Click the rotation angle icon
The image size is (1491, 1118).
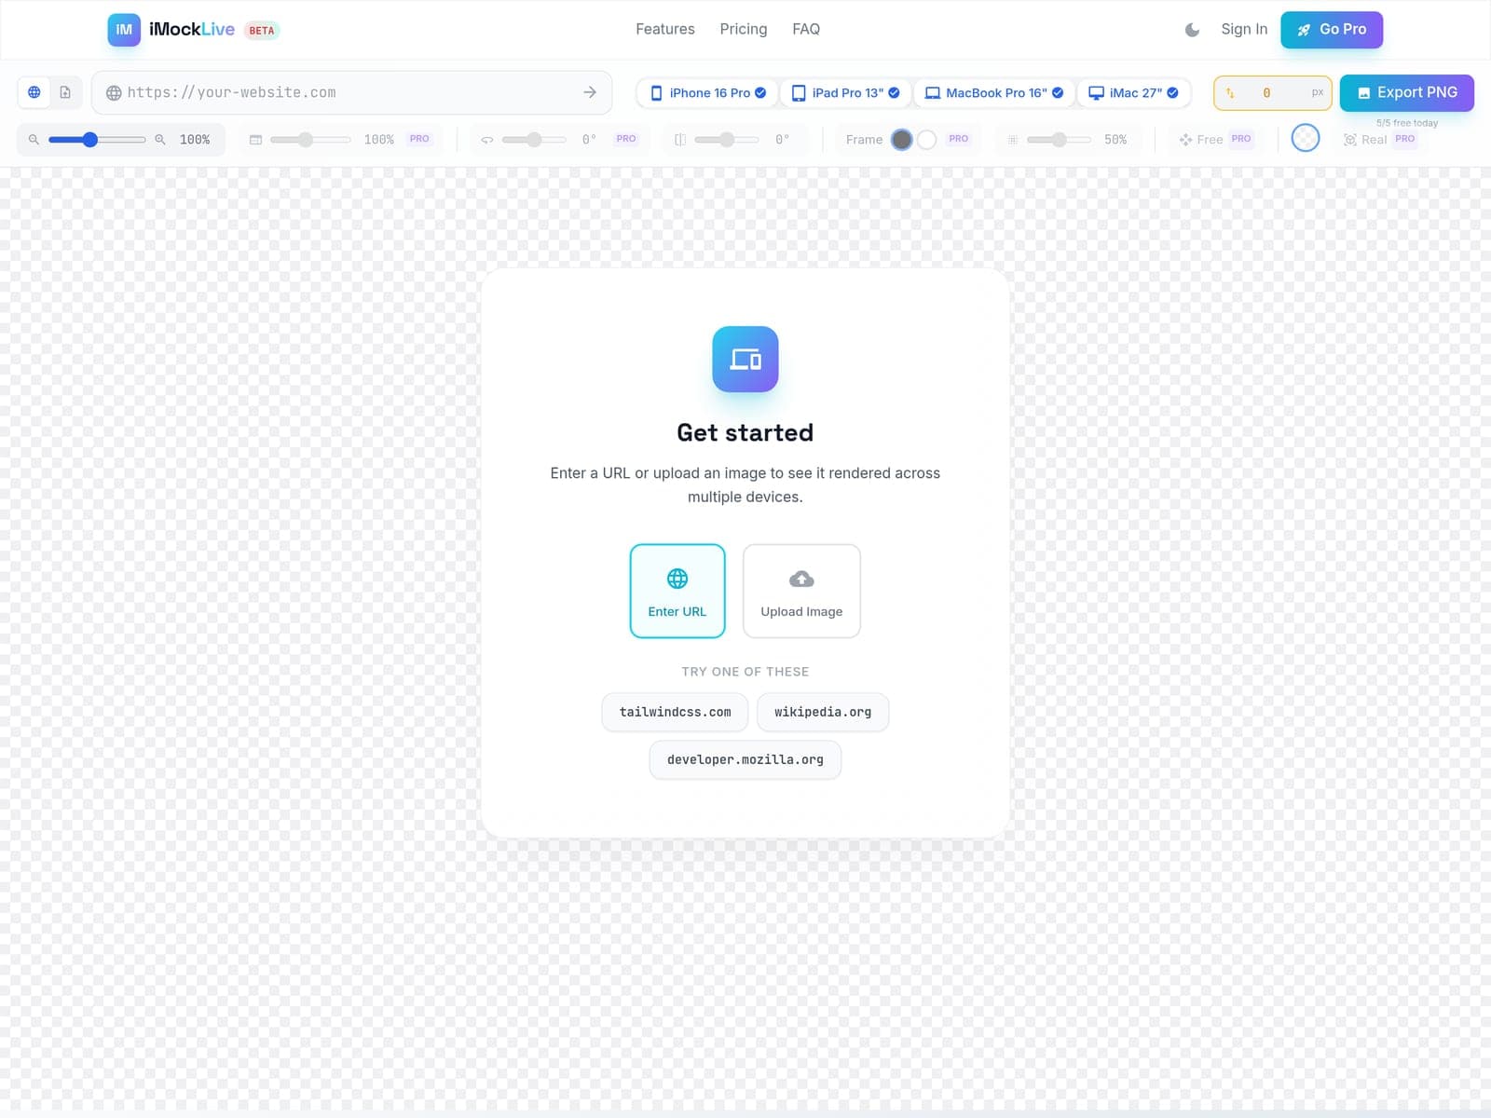(486, 140)
